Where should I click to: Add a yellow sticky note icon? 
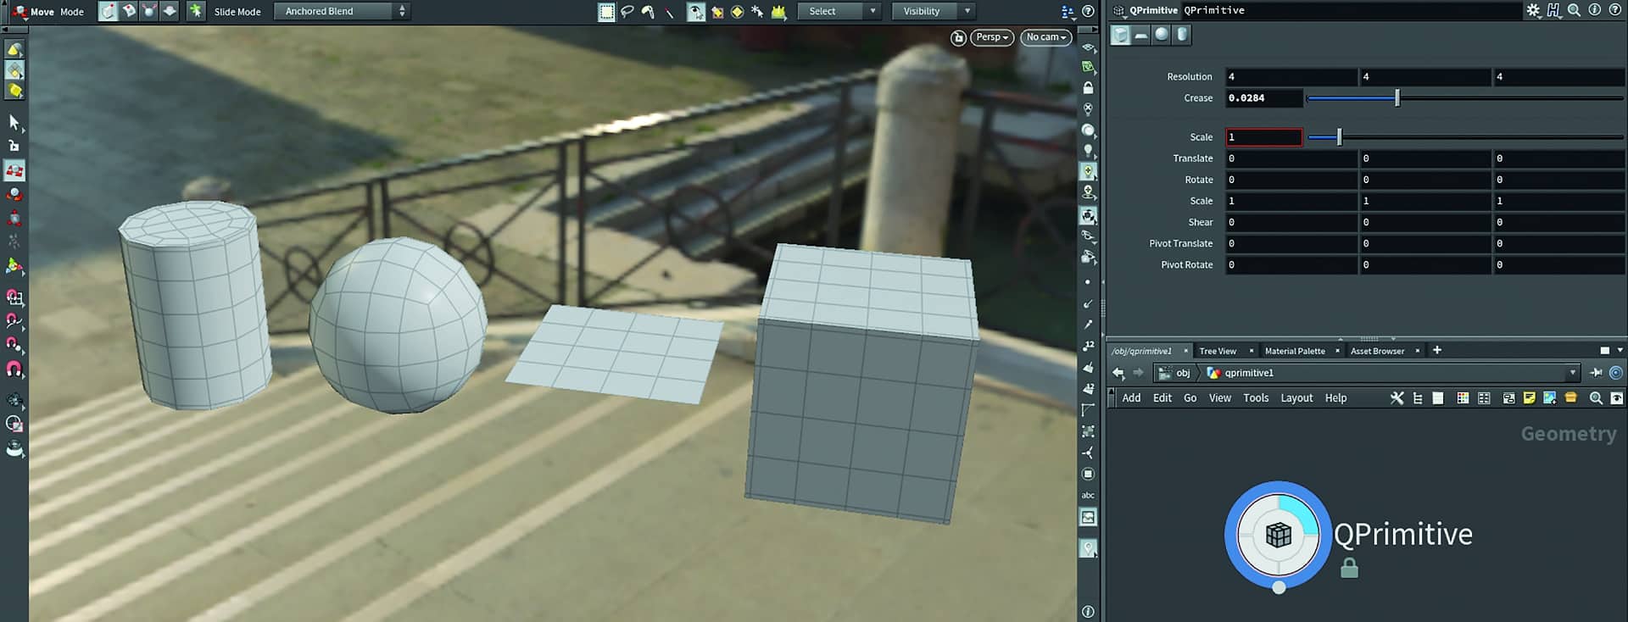[1529, 397]
